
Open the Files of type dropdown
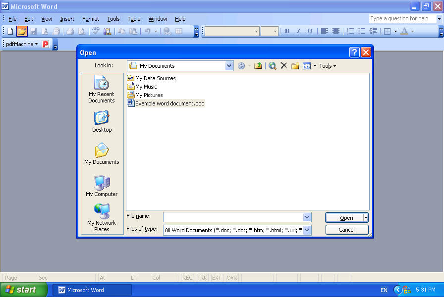click(x=307, y=230)
